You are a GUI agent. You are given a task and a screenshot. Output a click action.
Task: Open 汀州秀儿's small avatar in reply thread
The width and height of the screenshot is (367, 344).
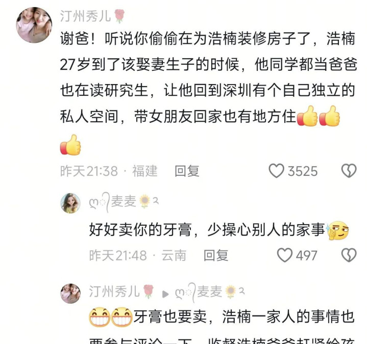click(x=70, y=294)
